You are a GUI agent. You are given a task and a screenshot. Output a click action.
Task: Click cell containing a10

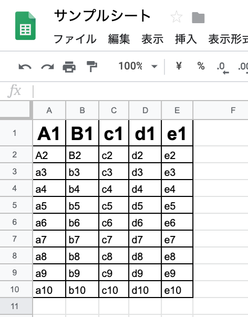(49, 289)
